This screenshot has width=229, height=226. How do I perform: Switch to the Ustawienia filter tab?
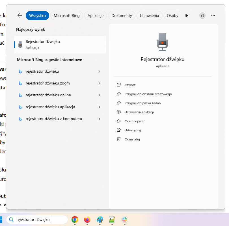pyautogui.click(x=149, y=16)
